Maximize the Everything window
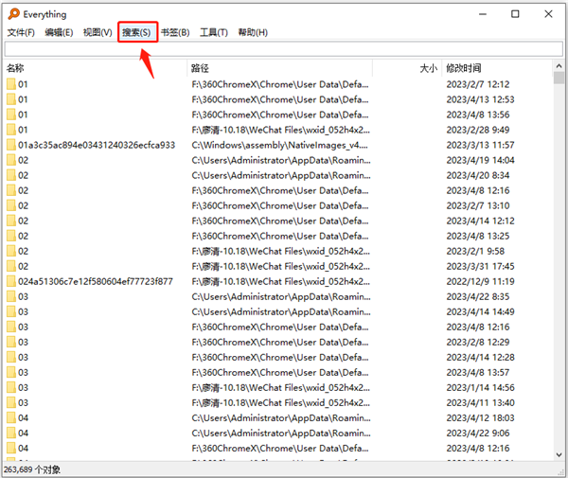568x478 pixels. click(515, 14)
